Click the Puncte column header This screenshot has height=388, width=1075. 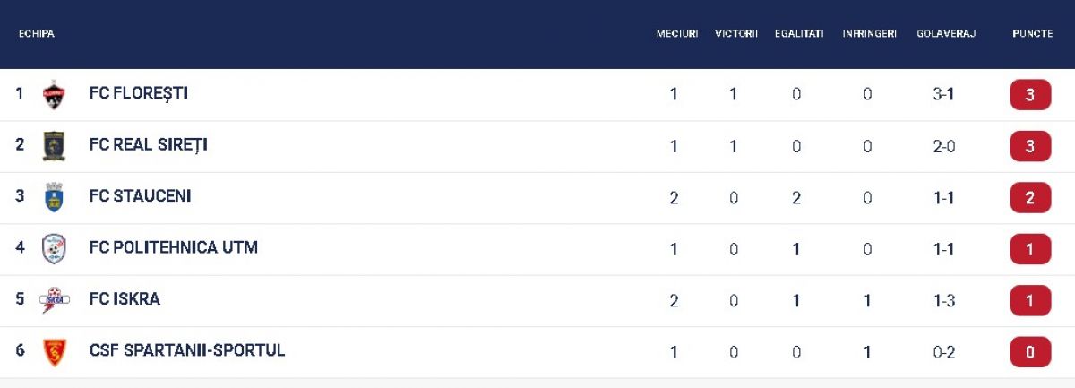click(1032, 34)
